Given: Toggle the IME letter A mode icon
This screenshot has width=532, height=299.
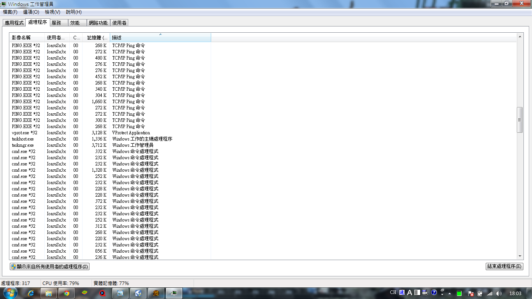Looking at the screenshot, I should coord(410,292).
